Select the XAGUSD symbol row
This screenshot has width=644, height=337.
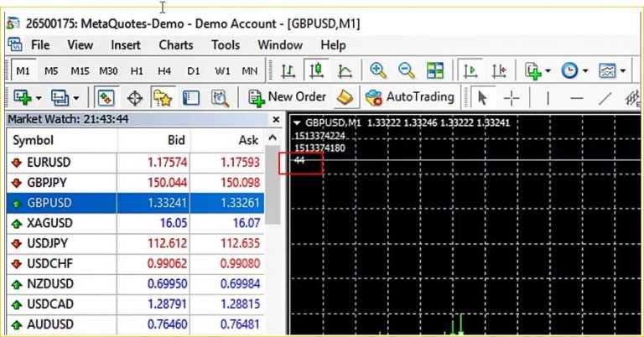tap(136, 223)
